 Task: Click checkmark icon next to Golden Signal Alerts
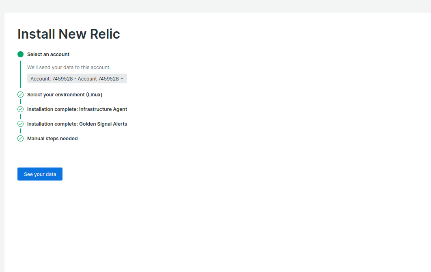[x=20, y=124]
